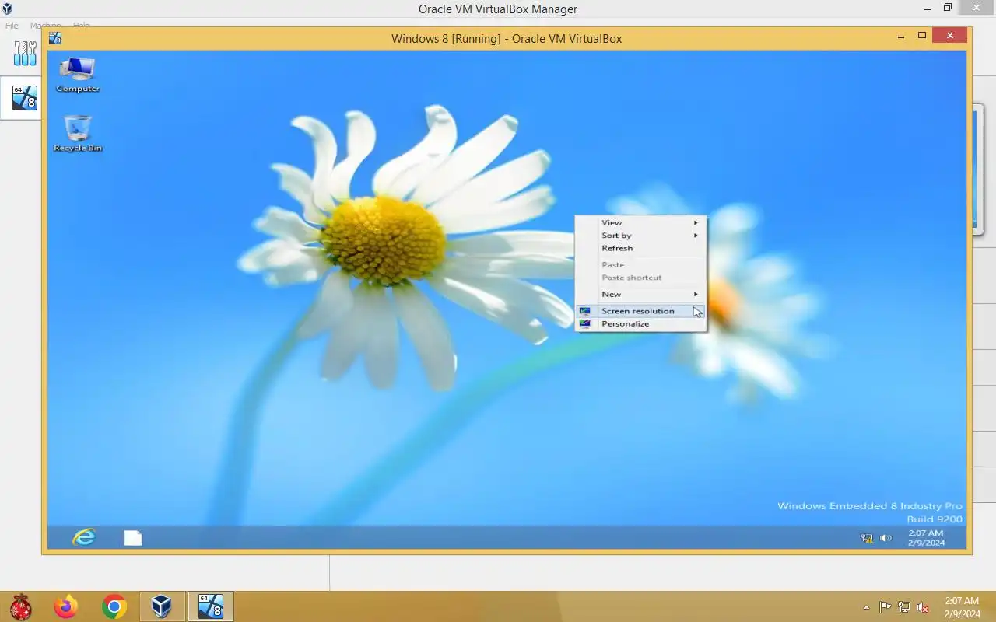Expand the Sort by submenu arrow
The image size is (996, 622).
(696, 236)
